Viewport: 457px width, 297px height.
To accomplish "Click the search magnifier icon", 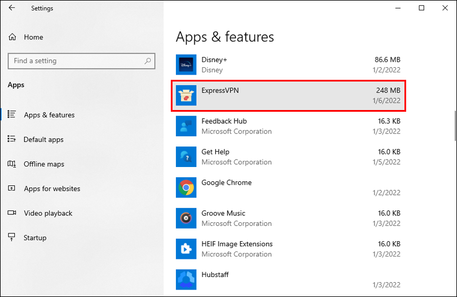I will pos(148,61).
